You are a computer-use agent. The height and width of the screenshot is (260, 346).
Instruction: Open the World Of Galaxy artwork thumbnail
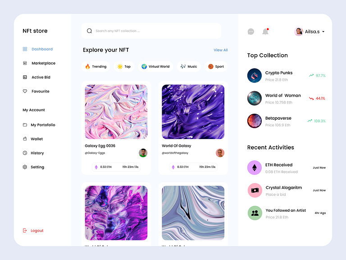coord(193,112)
